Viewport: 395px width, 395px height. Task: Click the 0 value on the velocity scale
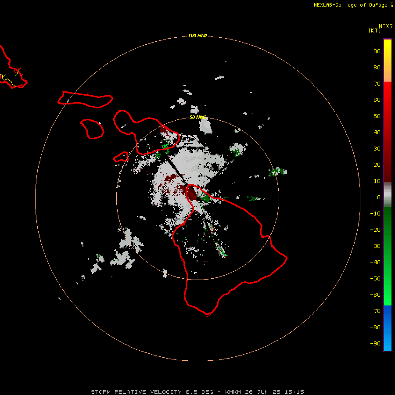click(379, 197)
